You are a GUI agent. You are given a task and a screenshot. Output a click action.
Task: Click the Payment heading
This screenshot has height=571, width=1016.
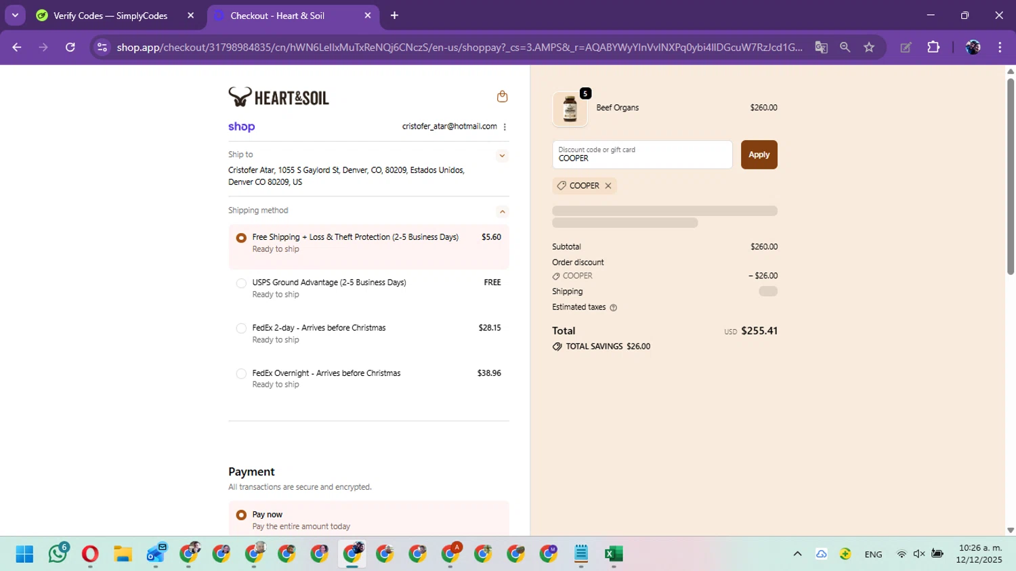[251, 471]
